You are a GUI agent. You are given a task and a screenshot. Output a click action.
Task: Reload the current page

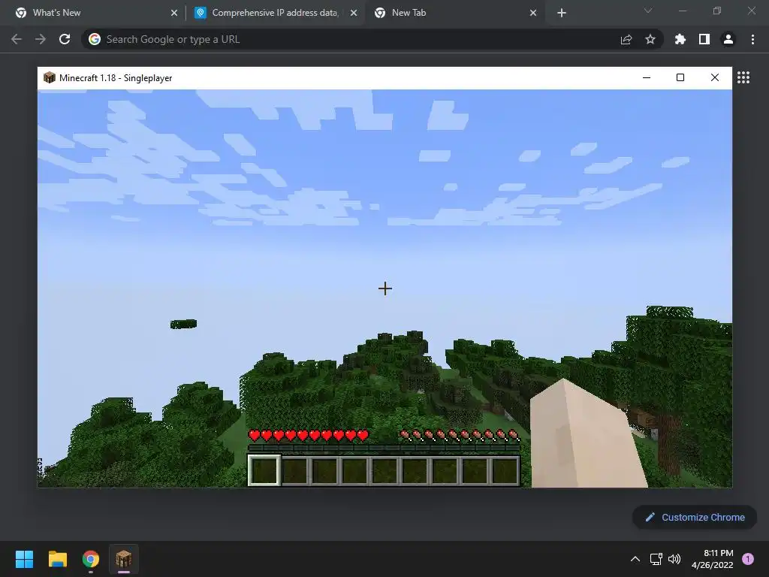click(x=65, y=39)
